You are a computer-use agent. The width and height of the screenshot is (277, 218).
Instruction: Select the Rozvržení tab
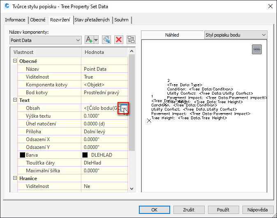click(60, 20)
